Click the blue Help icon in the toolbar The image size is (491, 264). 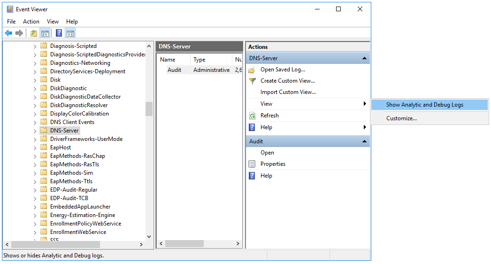click(59, 33)
